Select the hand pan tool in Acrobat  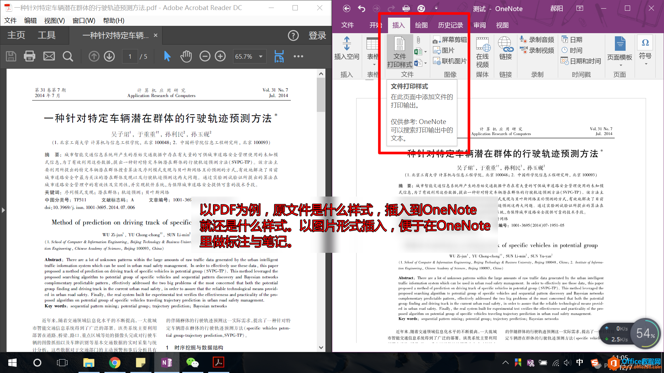[x=186, y=56]
